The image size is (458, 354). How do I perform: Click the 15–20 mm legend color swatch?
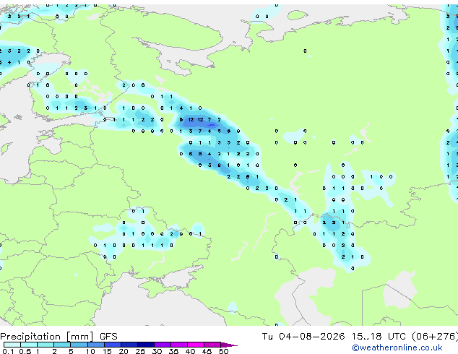click(112, 345)
